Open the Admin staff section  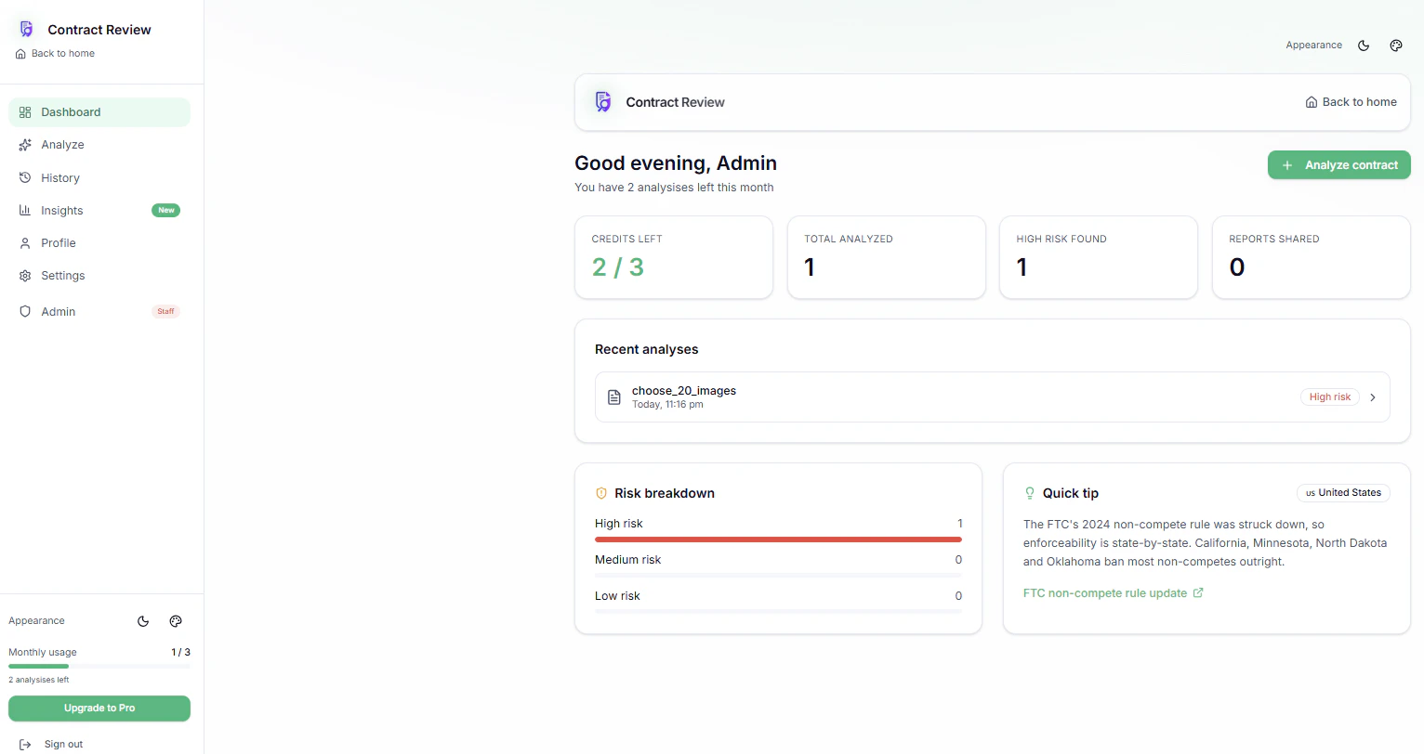99,312
